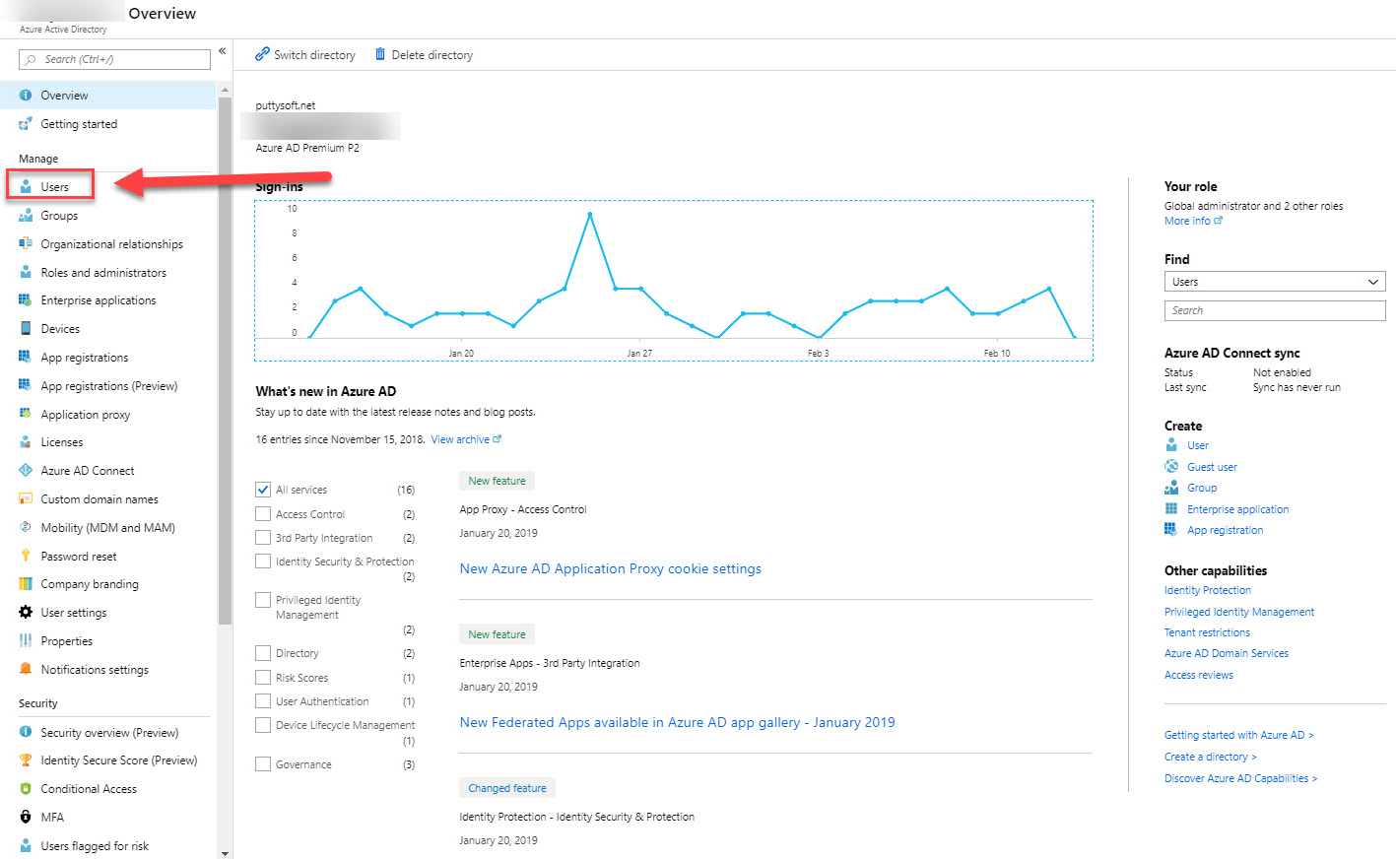Click the Organizational relationships icon
The height and width of the screenshot is (859, 1396).
(x=26, y=243)
